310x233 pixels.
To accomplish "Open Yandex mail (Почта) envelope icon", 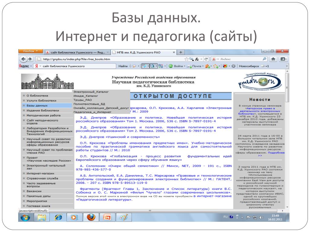I will (189, 66).
